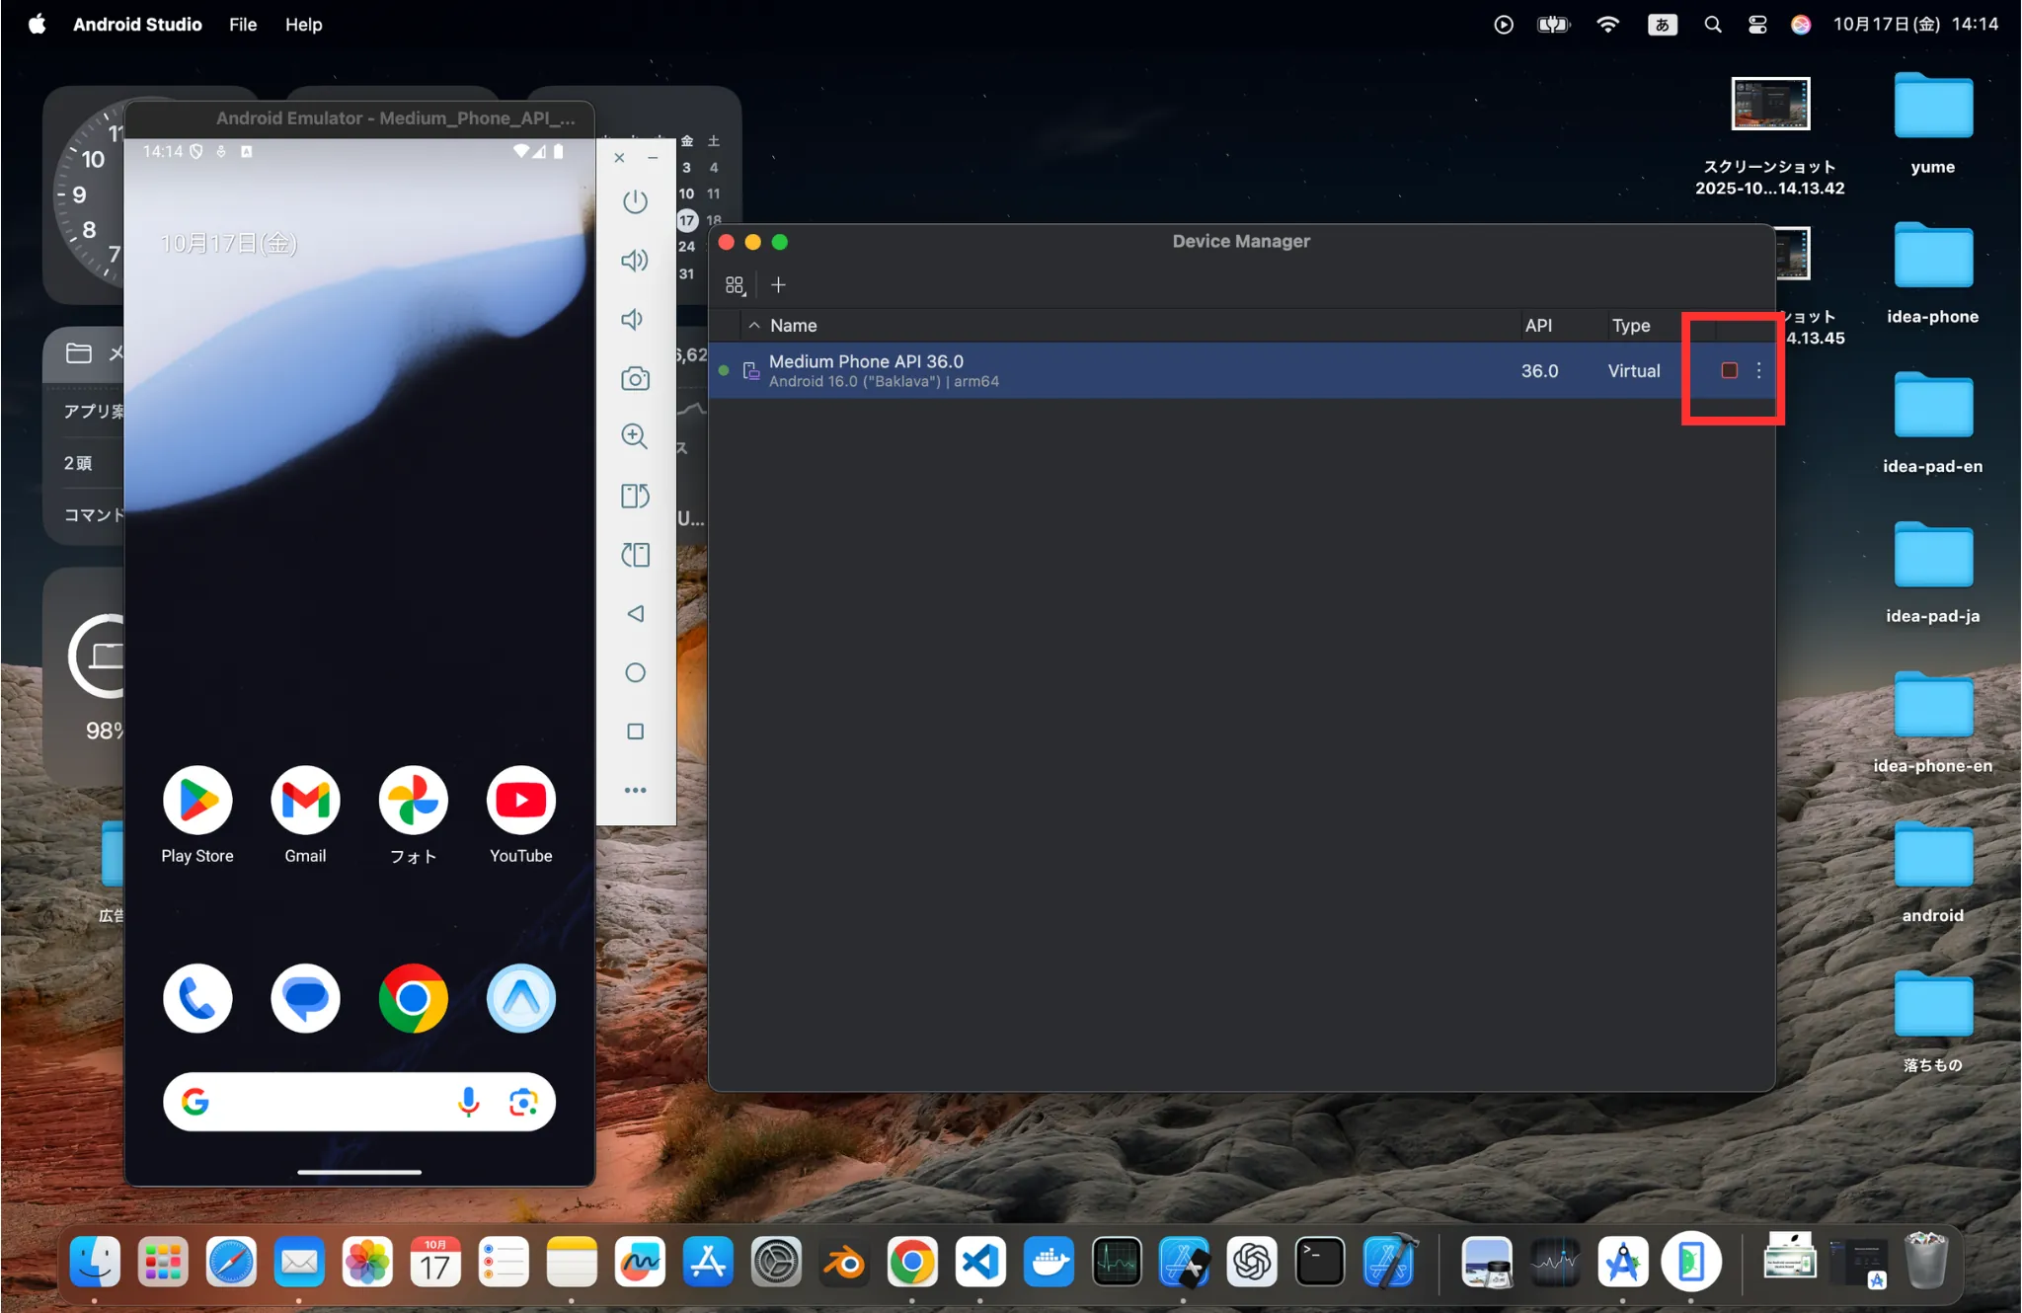Image resolution: width=2022 pixels, height=1313 pixels.
Task: Add a new virtual device with the plus button
Action: click(x=778, y=284)
